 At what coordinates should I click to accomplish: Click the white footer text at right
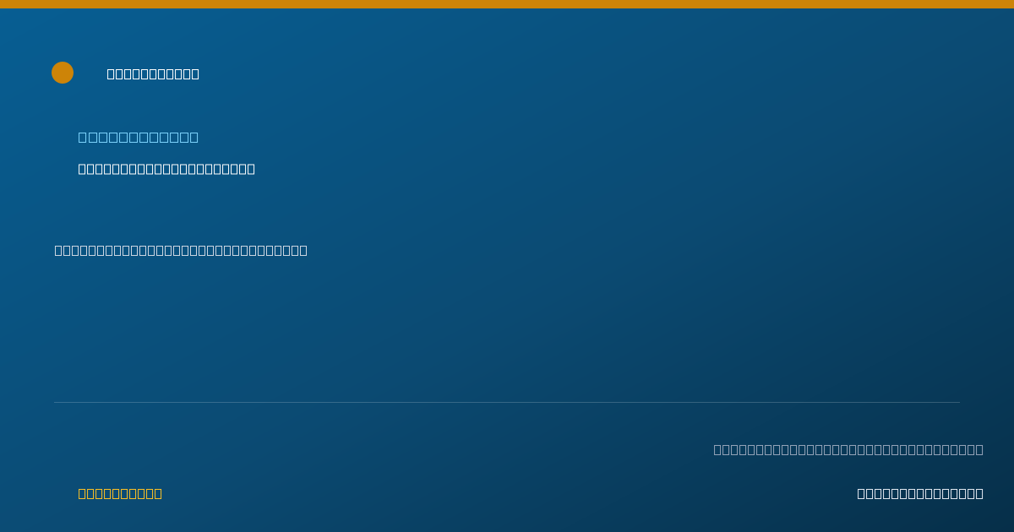click(x=920, y=493)
